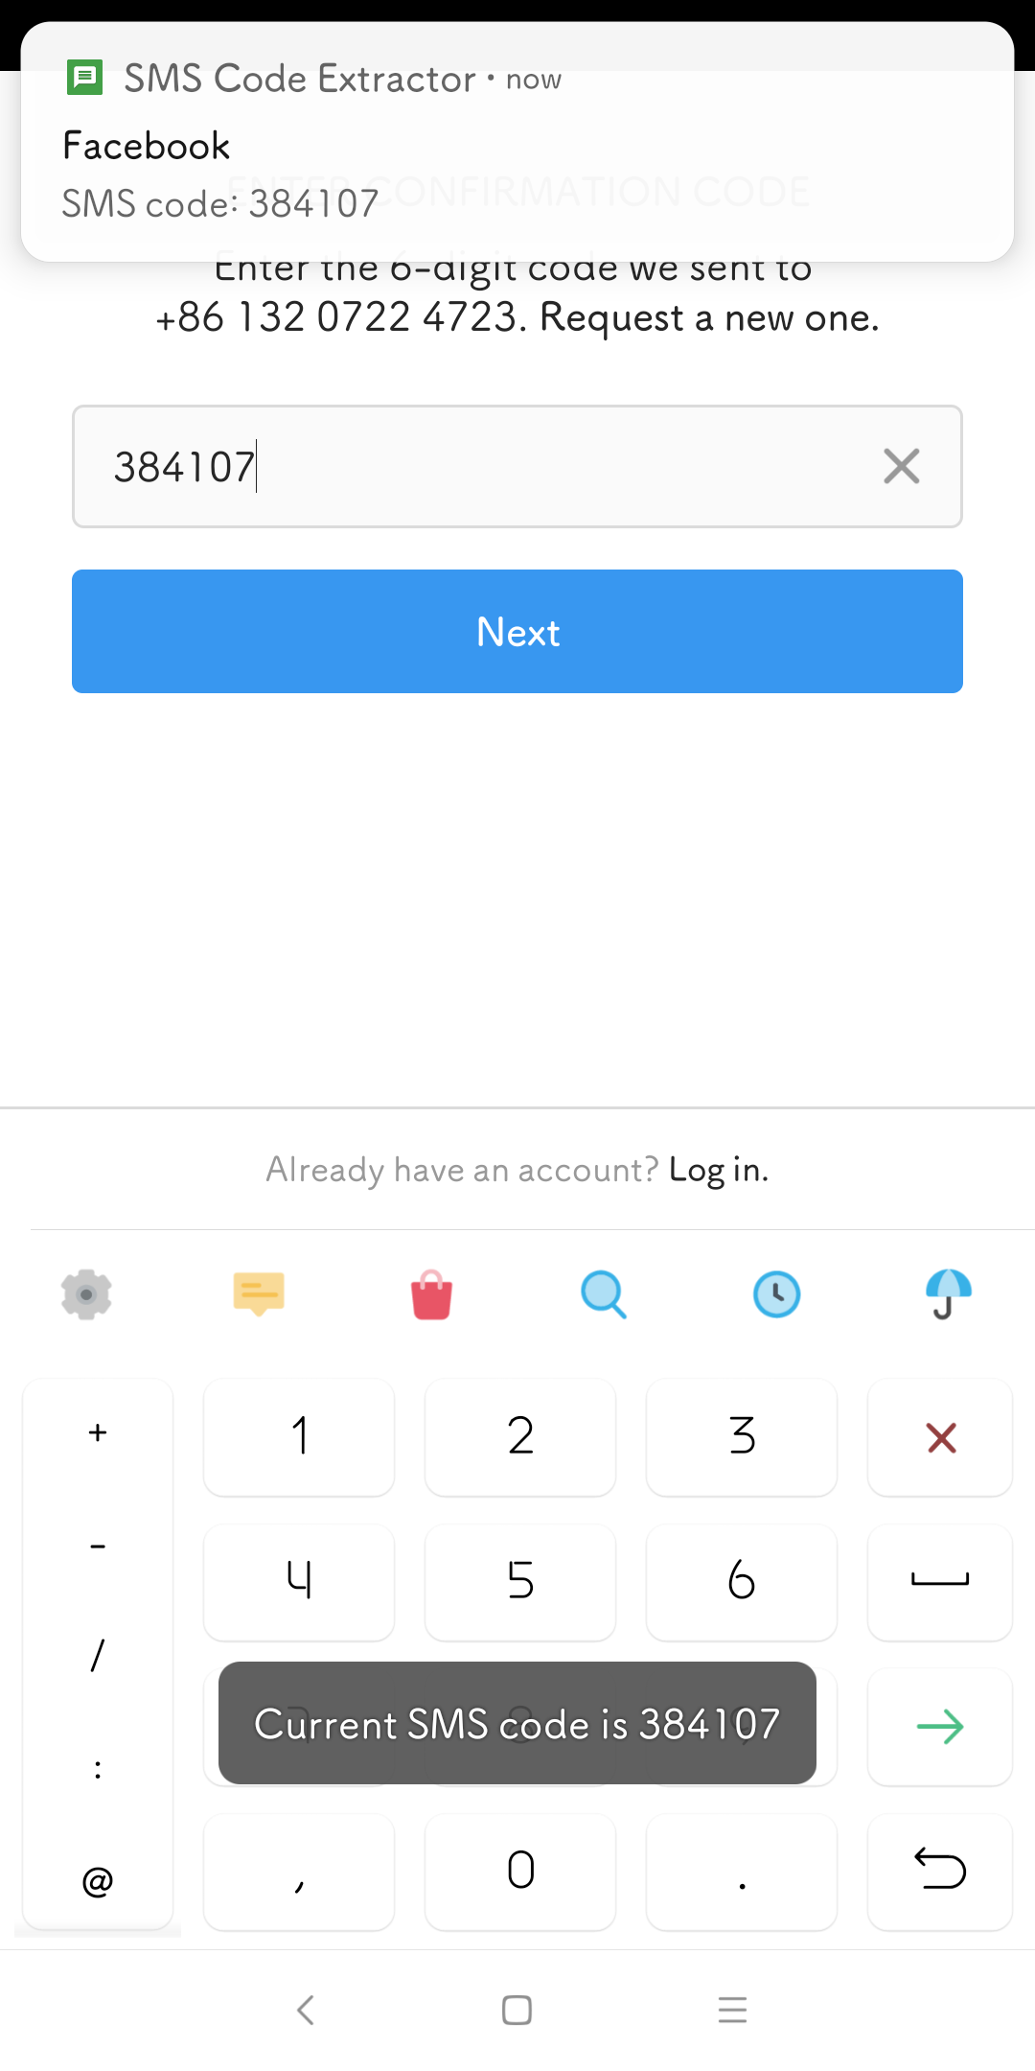1035x2071 pixels.
Task: Tap the space bar key
Action: click(940, 1582)
